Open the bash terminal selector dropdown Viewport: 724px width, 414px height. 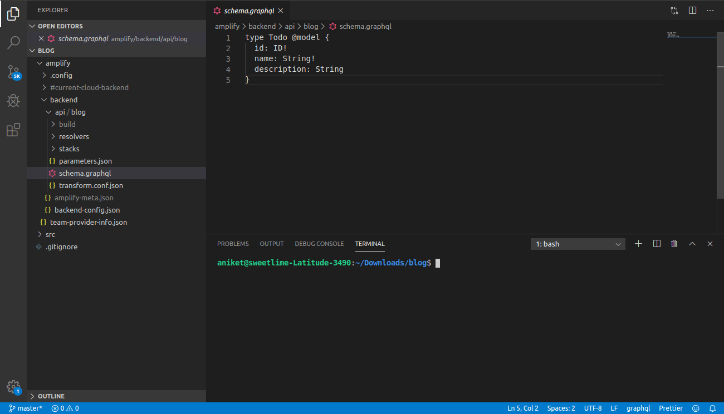click(x=578, y=244)
